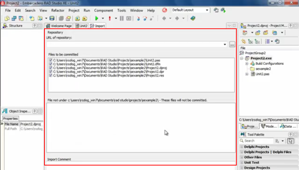Click Project Manager Remove Project icon

pyautogui.click(x=266, y=33)
